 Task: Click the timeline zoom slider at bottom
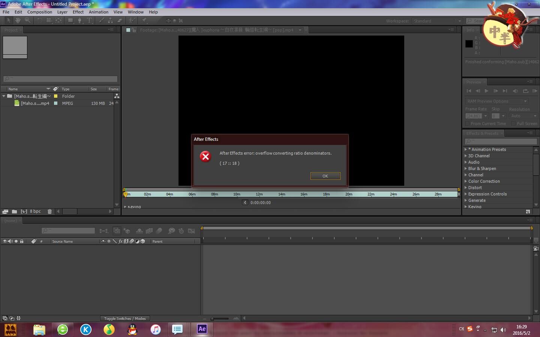pyautogui.click(x=220, y=319)
